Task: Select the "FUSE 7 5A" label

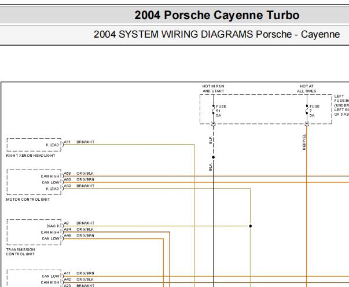Action: 314,111
